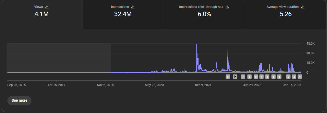Select the Impressions click-through rate tab
The height and width of the screenshot is (113, 327).
tap(204, 15)
